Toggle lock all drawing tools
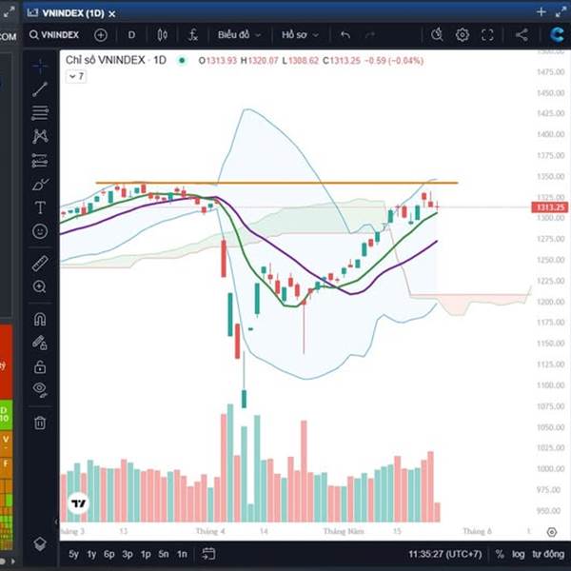The height and width of the screenshot is (571, 571). [x=40, y=366]
